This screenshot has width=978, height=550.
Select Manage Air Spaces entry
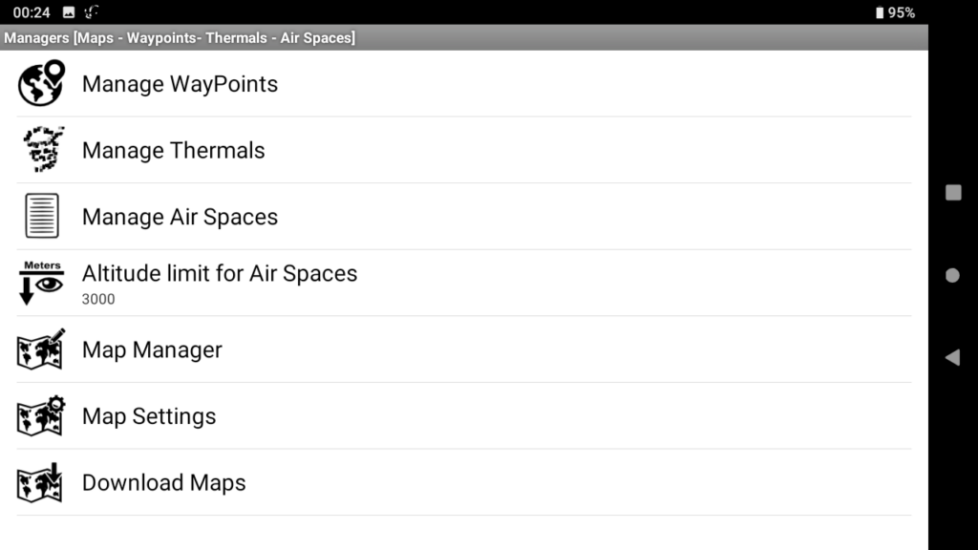click(463, 217)
